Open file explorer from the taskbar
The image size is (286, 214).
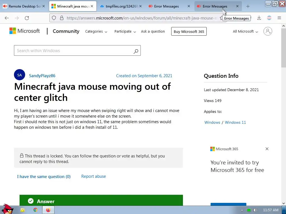(23, 210)
